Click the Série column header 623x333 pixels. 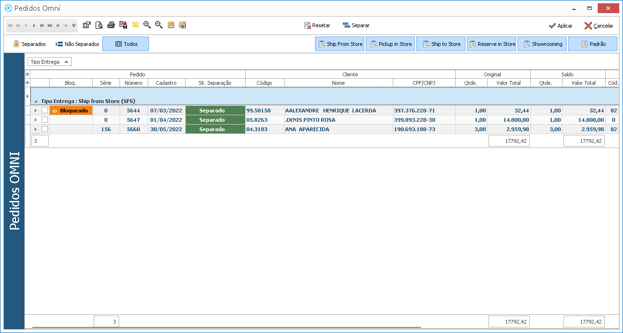(x=106, y=83)
